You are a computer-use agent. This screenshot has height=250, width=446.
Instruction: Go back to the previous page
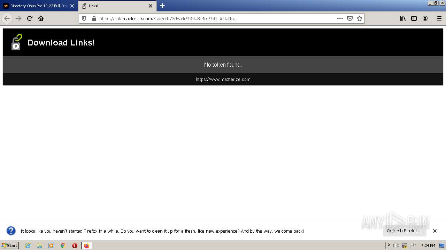pyautogui.click(x=7, y=18)
